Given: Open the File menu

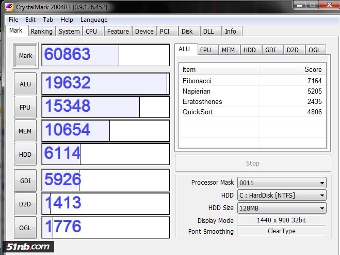Looking at the screenshot, I should (13, 20).
